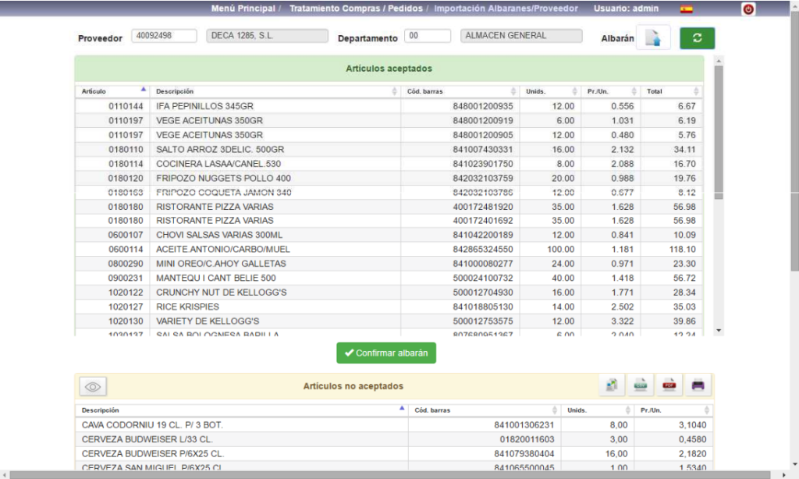Export rejected articles to PDF
Image resolution: width=799 pixels, height=479 pixels.
coord(669,385)
